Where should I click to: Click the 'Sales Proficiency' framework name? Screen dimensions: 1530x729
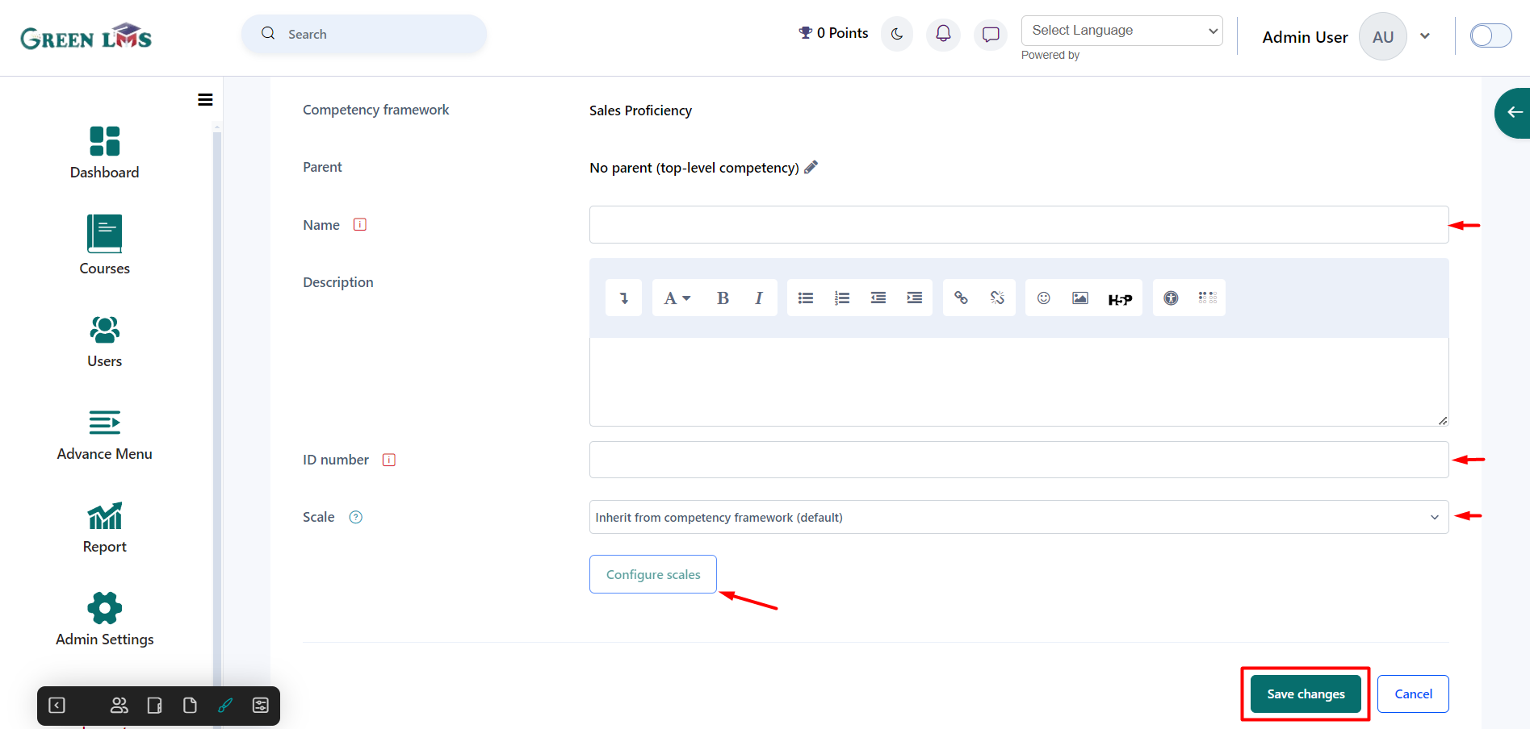pos(640,110)
